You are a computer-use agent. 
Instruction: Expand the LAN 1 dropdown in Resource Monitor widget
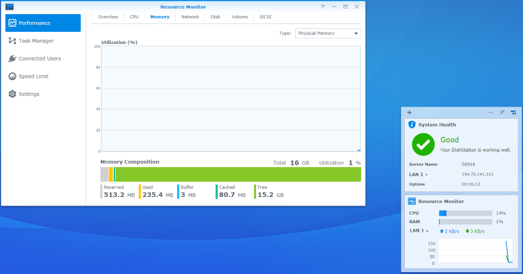point(420,231)
